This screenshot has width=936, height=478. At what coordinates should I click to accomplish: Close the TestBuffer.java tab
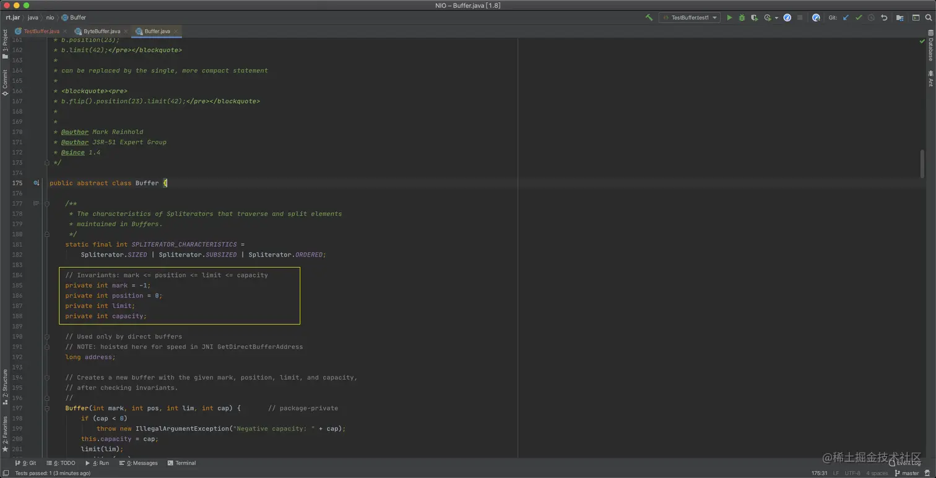(x=66, y=31)
